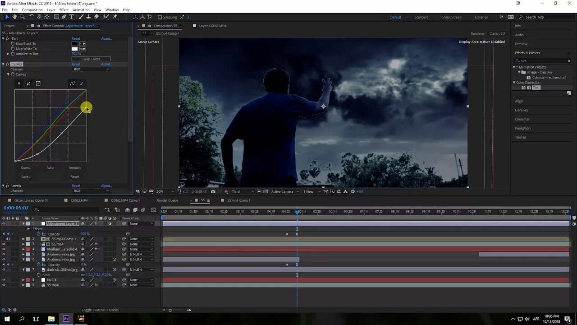Click the Auto button under Curves
The width and height of the screenshot is (577, 325).
click(x=50, y=167)
